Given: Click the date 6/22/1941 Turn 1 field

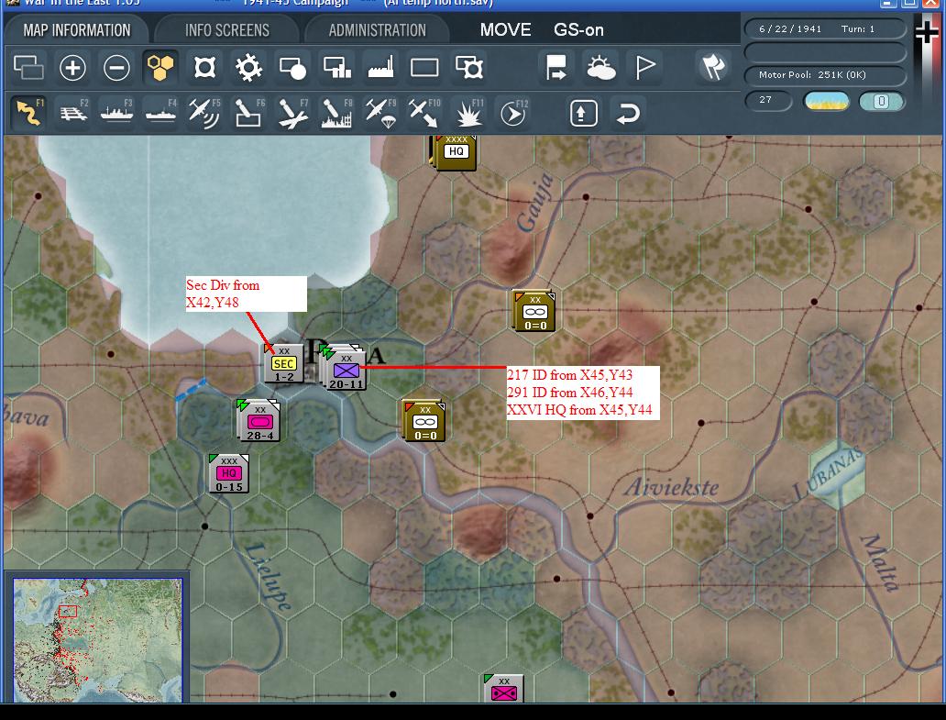Looking at the screenshot, I should [x=825, y=29].
